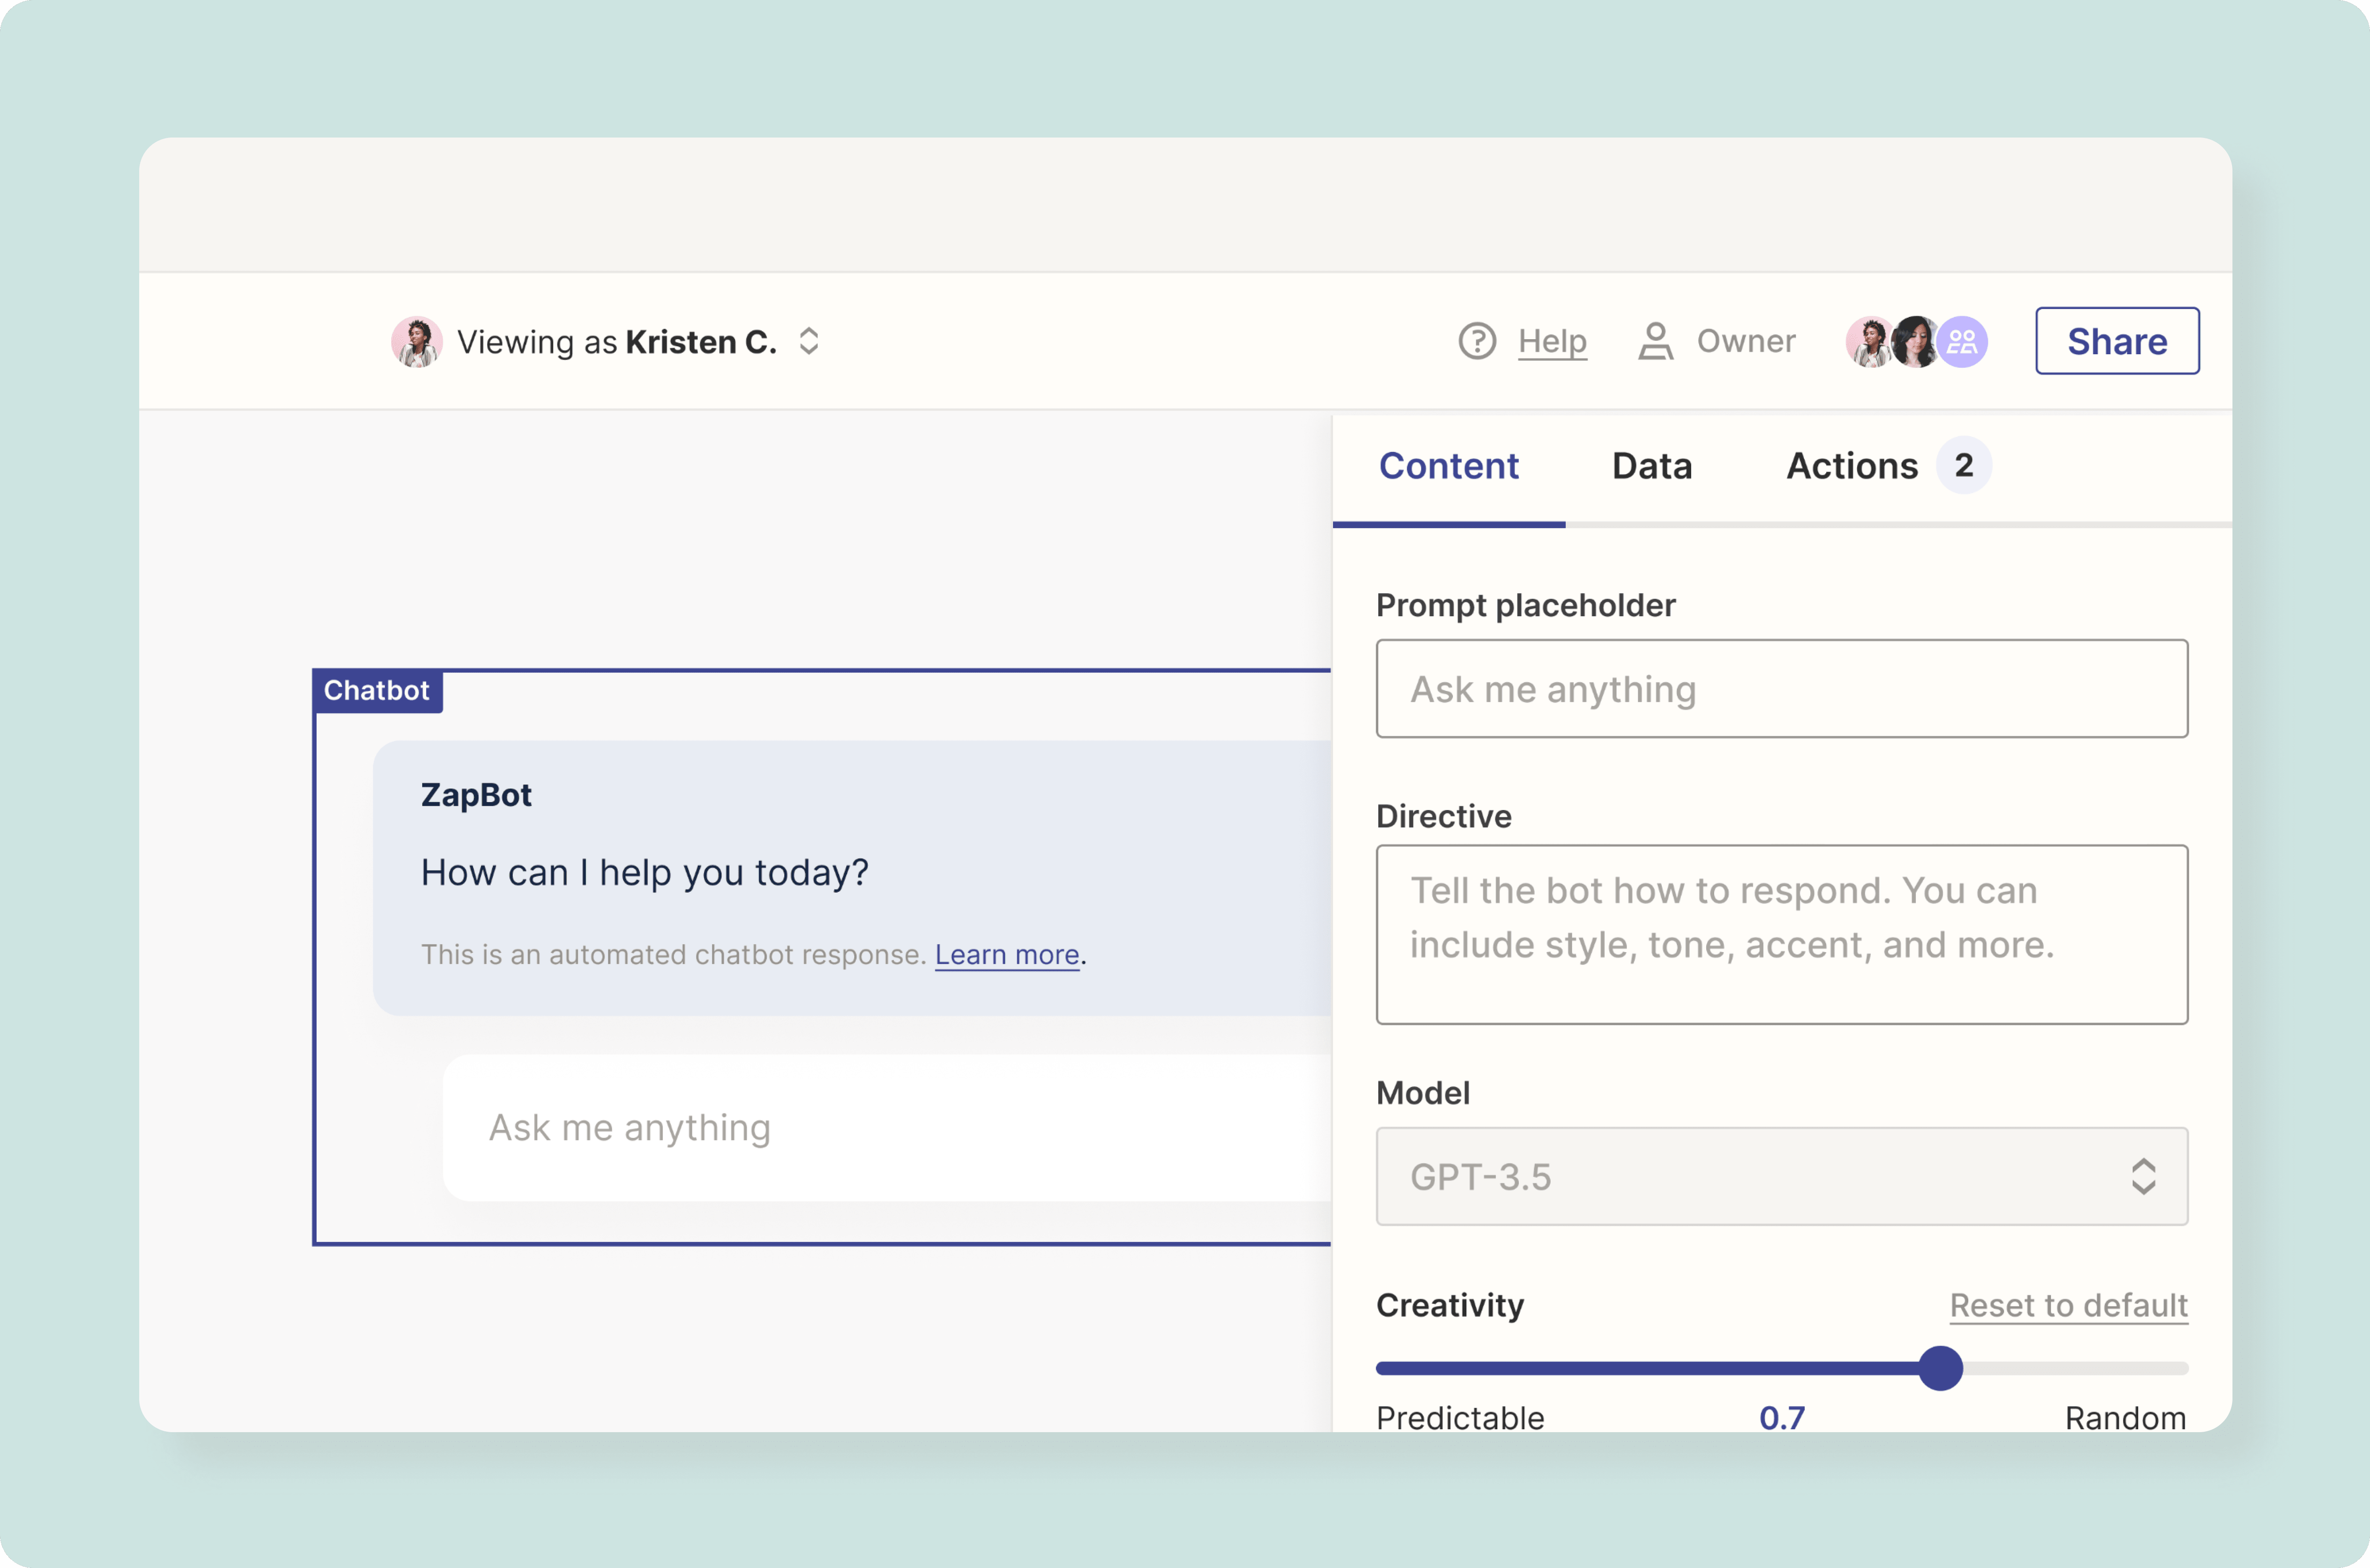Viewport: 2370px width, 1568px height.
Task: Expand the Viewing as user switcher chevron
Action: 809,341
